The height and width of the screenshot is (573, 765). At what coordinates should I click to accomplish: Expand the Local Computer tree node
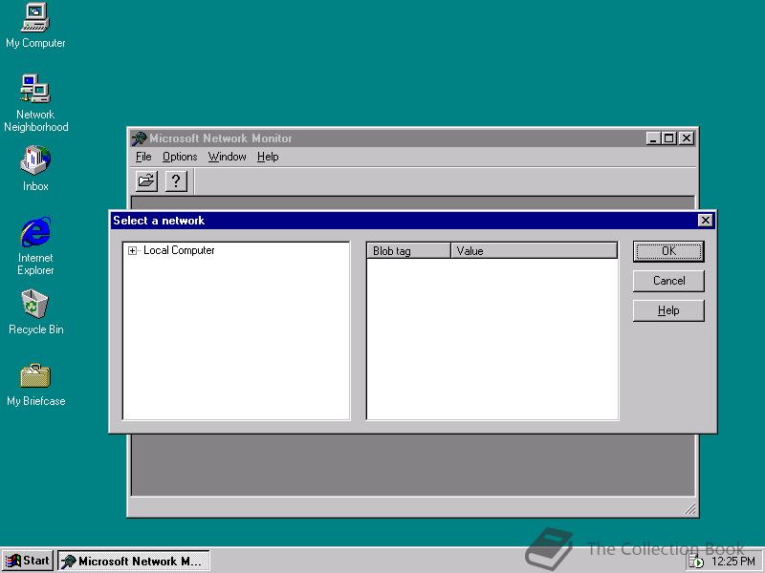tap(132, 250)
